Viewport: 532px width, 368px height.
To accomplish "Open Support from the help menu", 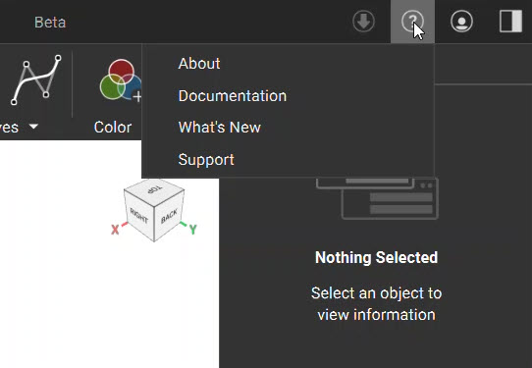I will [206, 159].
